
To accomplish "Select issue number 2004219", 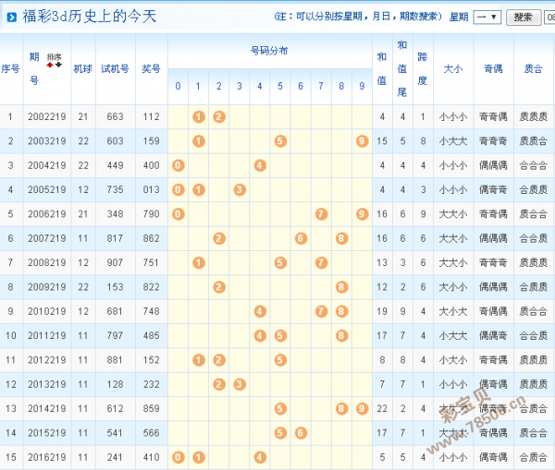I will click(47, 165).
